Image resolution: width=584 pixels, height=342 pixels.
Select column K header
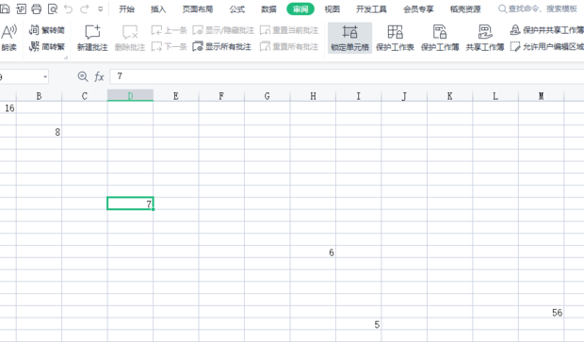[449, 96]
